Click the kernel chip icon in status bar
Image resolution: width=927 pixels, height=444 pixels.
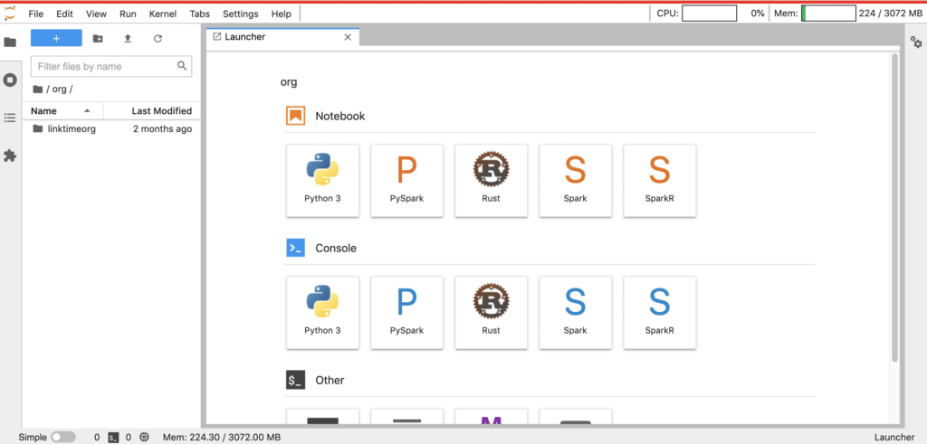144,437
